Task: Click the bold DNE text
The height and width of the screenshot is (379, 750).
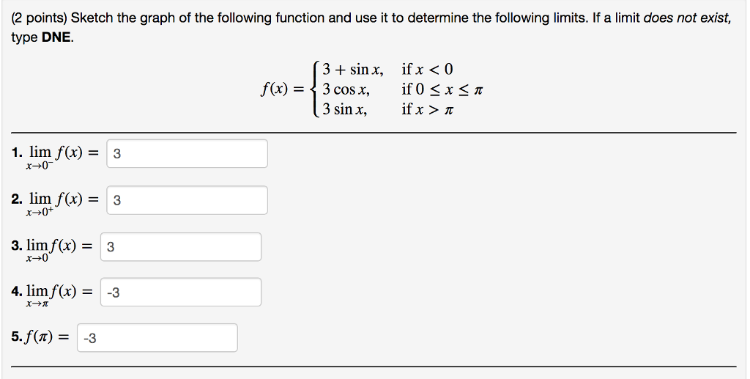Action: click(56, 37)
